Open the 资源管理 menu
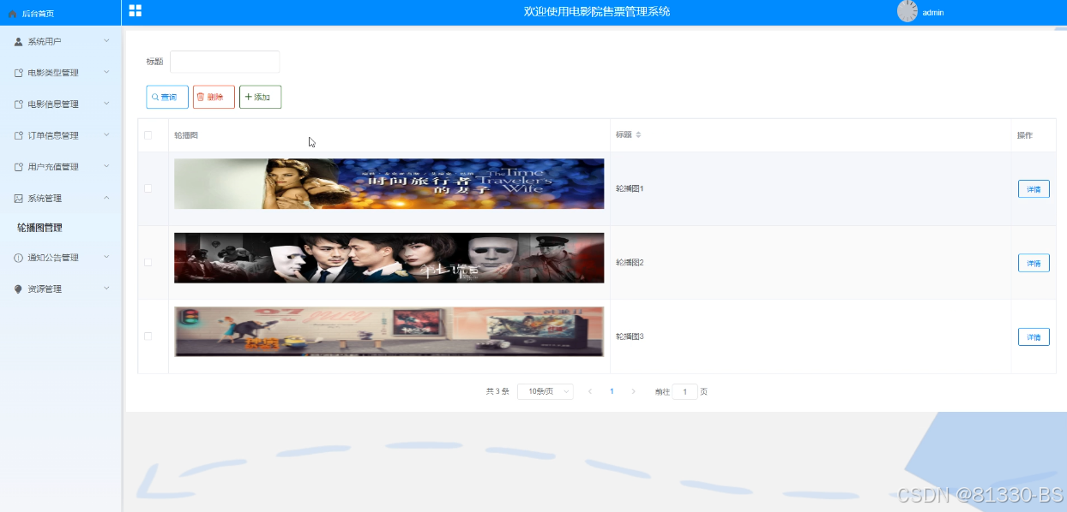The image size is (1067, 512). pyautogui.click(x=61, y=289)
